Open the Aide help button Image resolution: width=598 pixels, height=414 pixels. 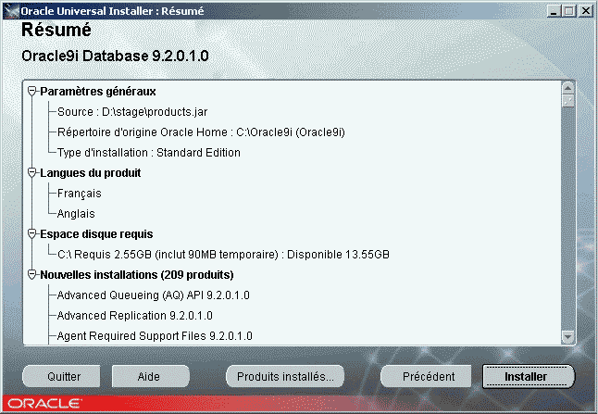(143, 377)
